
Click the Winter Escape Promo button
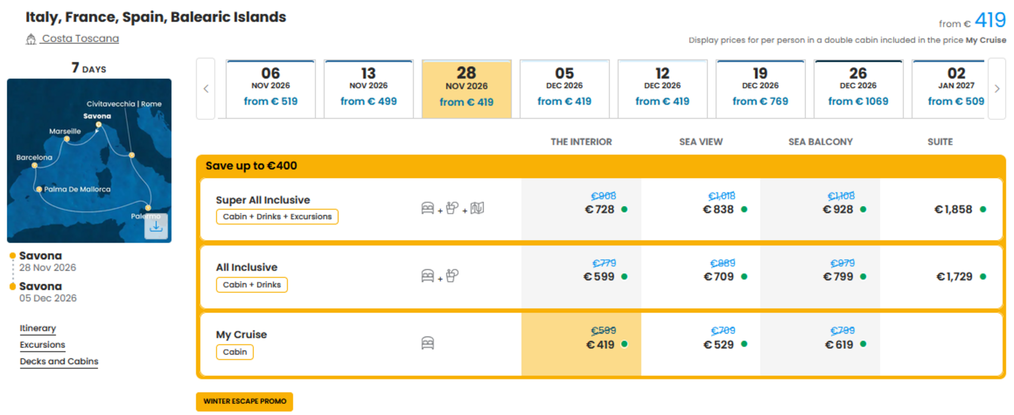tap(245, 402)
